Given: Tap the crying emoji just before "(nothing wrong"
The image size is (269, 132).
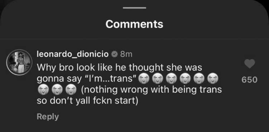Looking at the screenshot, I should [71, 90].
